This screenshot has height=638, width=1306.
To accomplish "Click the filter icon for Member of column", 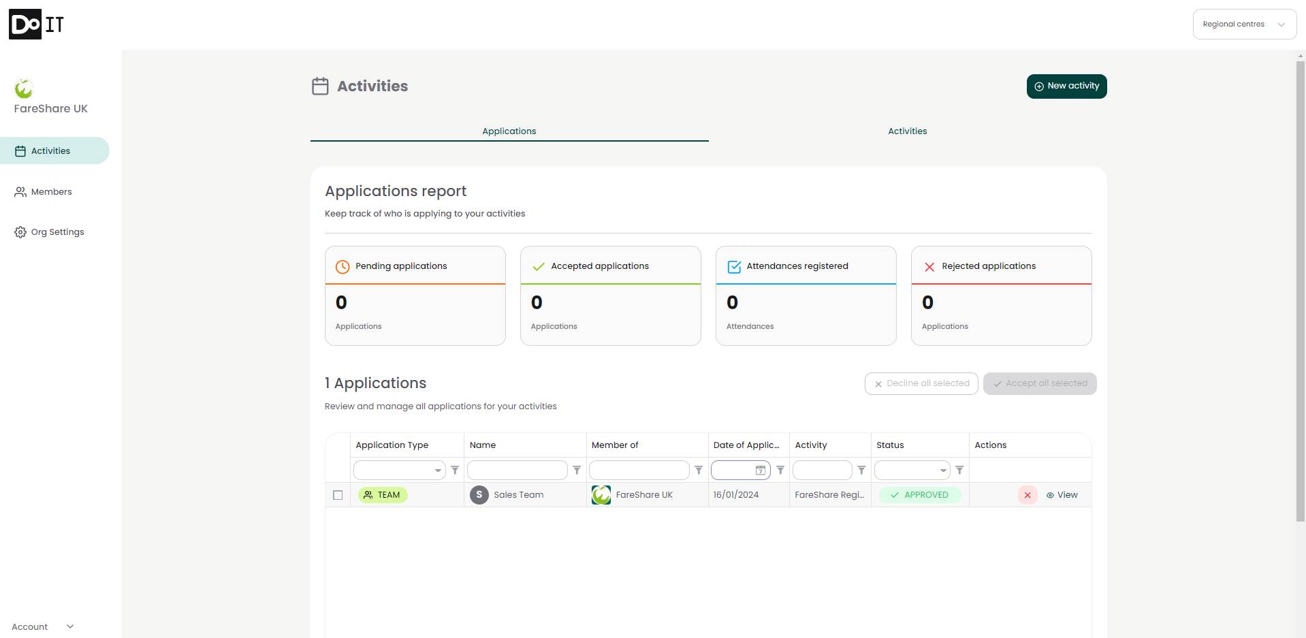I will click(699, 470).
